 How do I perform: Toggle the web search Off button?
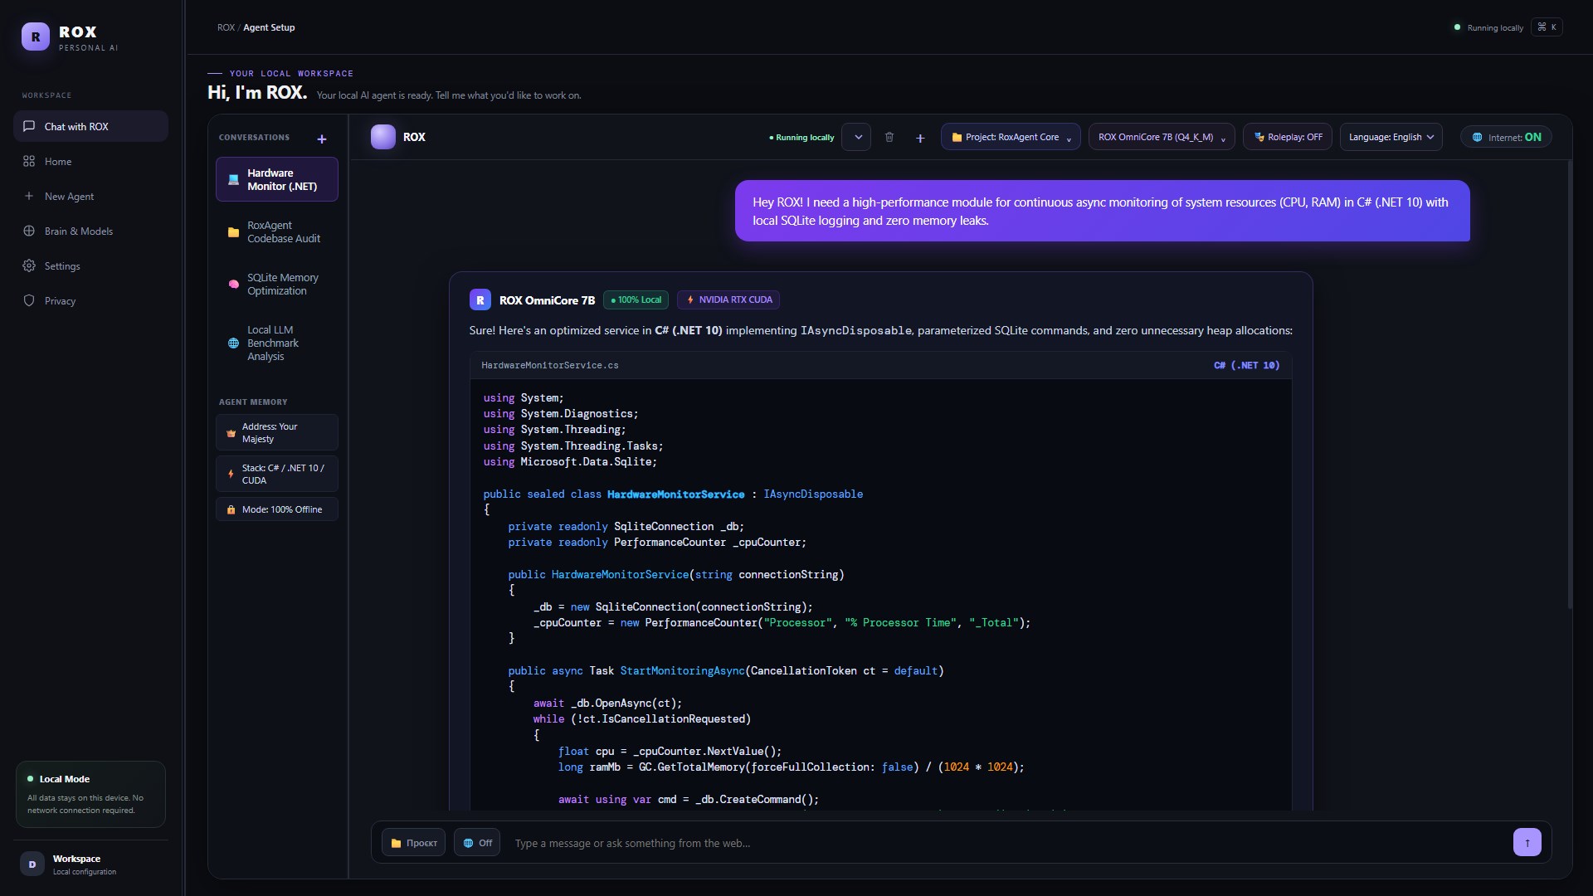[477, 843]
